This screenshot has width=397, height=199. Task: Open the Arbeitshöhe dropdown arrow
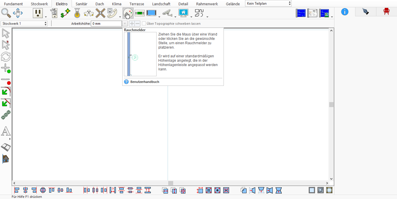(x=125, y=24)
